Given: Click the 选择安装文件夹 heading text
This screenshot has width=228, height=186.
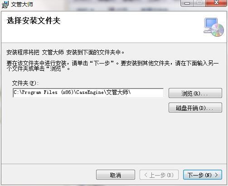Looking at the screenshot, I should coord(34,21).
